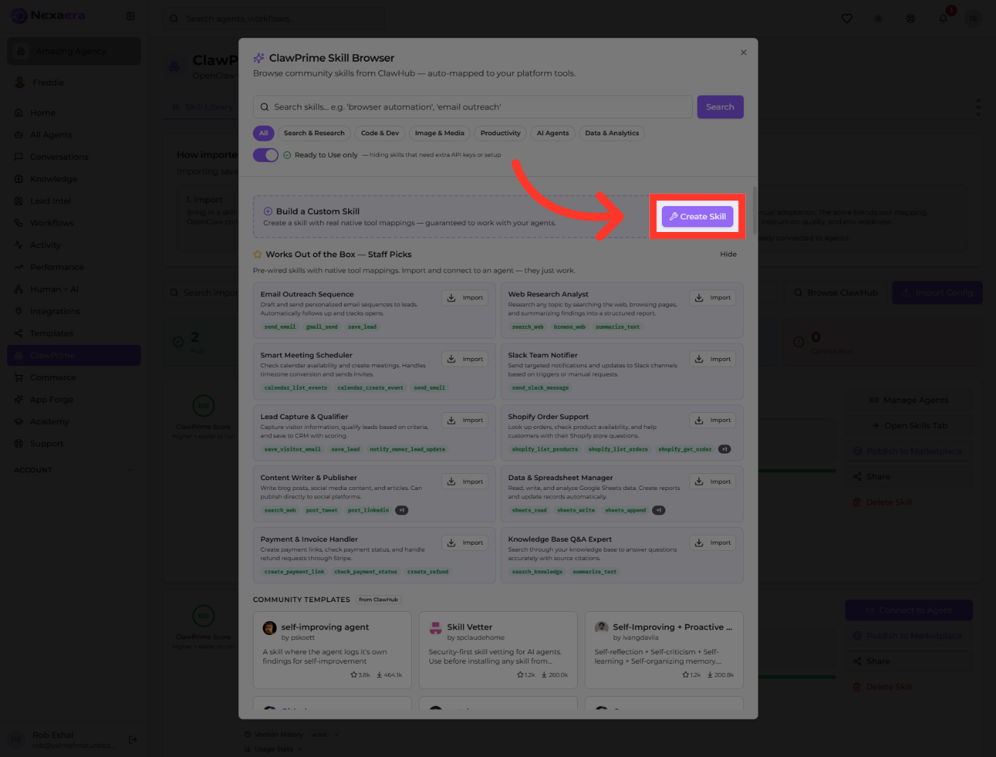Collapse the sidebar using the panel icon
996x757 pixels.
point(130,16)
